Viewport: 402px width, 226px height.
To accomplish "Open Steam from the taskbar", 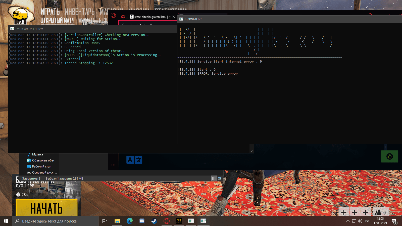I will [154, 221].
